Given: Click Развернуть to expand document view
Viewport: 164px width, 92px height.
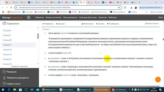Looking at the screenshot, I should 48,24.
